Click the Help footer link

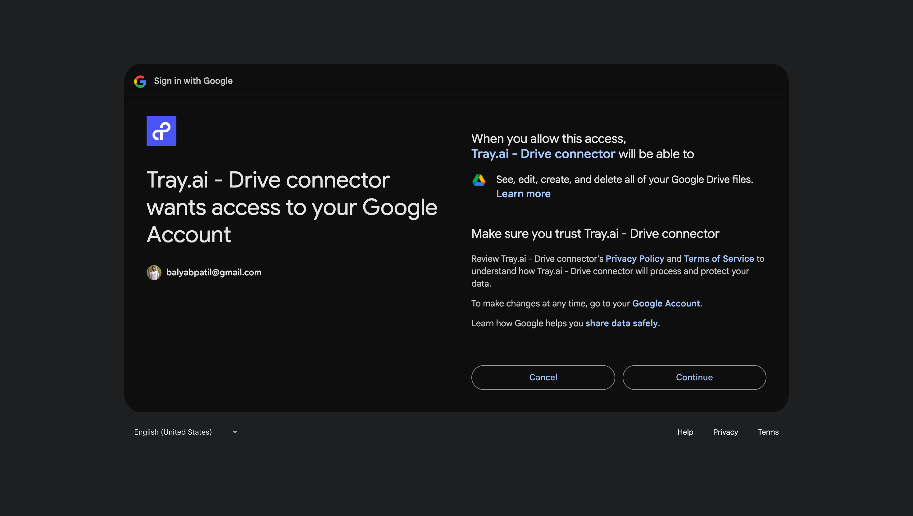tap(685, 432)
